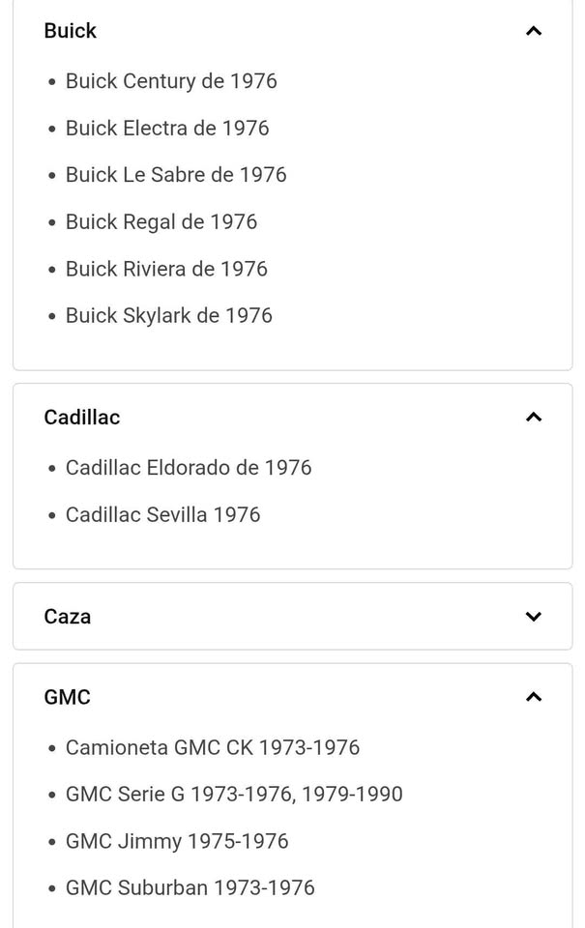Screen dimensions: 585x928
Task: Choose Camioneta GMC CK 1973-1976
Action: coord(213,747)
